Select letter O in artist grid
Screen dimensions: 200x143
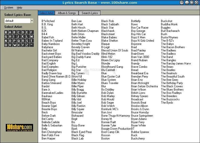click(x=10, y=41)
